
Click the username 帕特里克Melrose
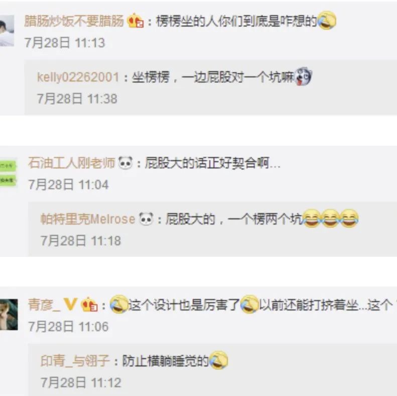88,219
